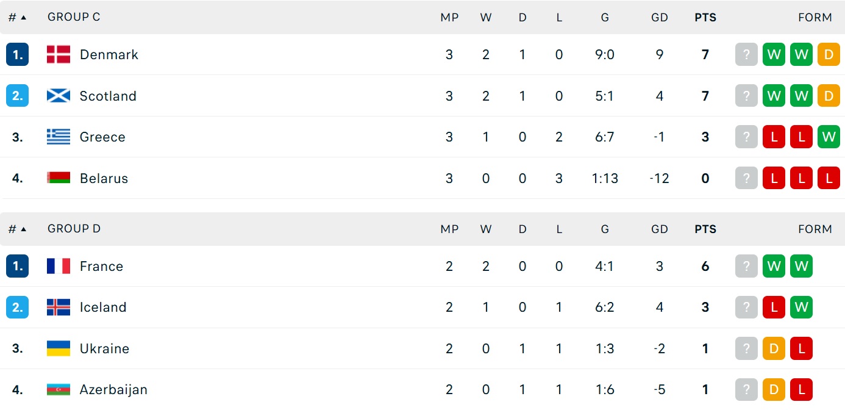
Task: Sort Group C by PTS column
Action: (x=705, y=18)
